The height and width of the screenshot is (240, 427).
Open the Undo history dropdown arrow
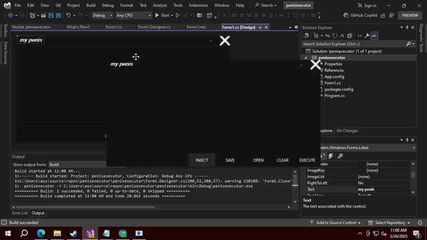pyautogui.click(x=74, y=15)
